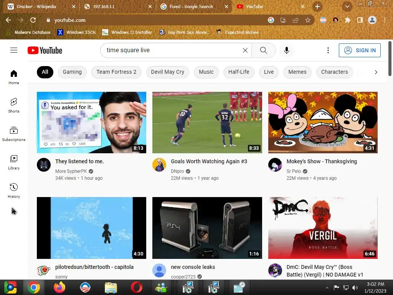
Task: Open file explorer folder on taskbar
Action: (111, 287)
